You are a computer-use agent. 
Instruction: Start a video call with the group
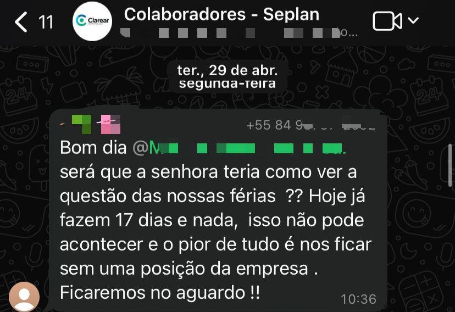click(x=387, y=21)
